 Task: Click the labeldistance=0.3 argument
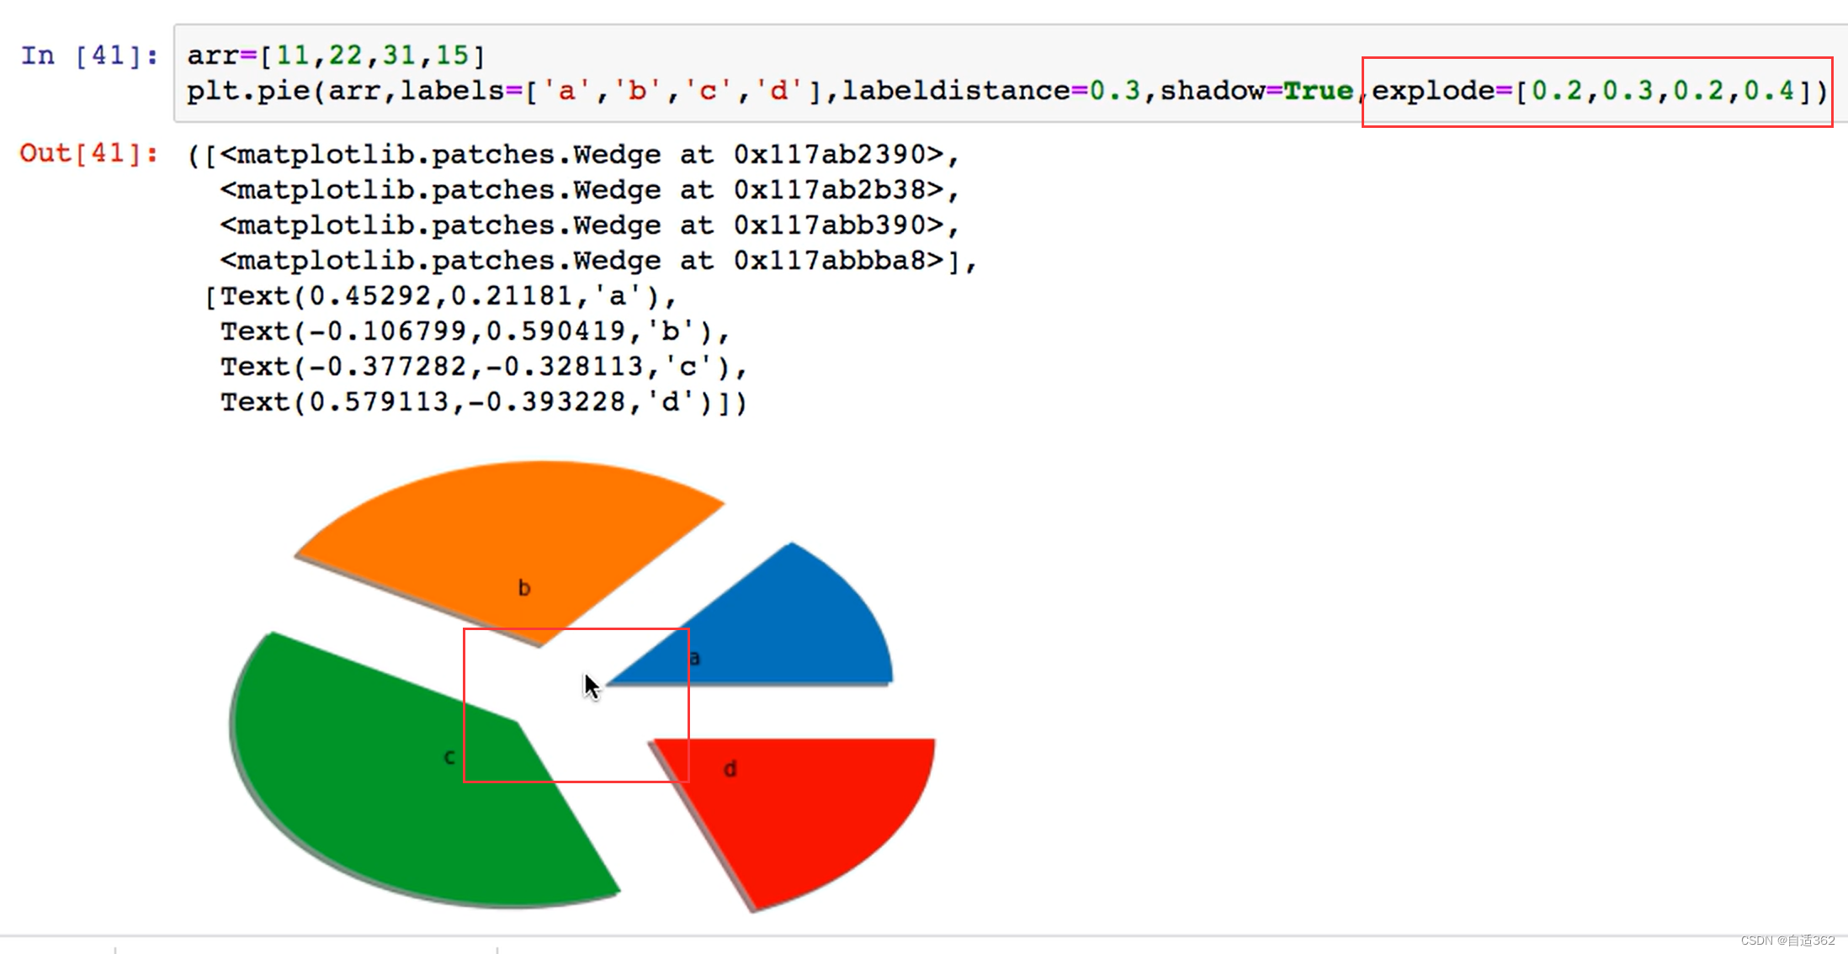click(991, 91)
